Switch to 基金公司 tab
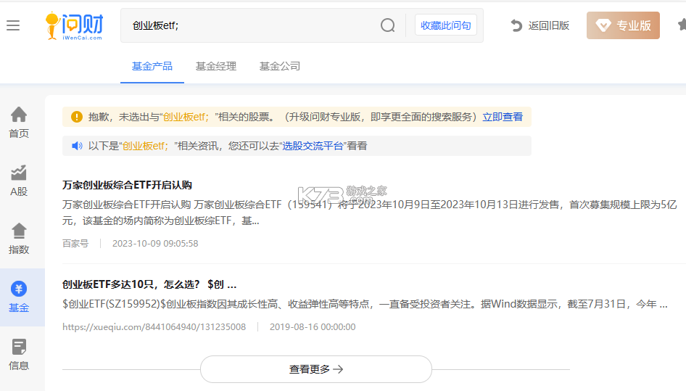The image size is (686, 391). [280, 66]
